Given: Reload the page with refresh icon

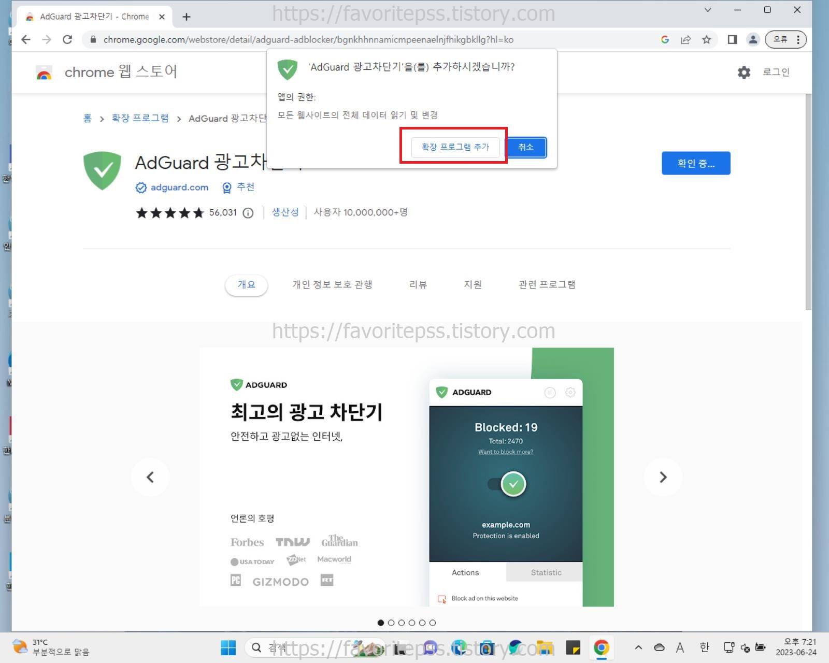Looking at the screenshot, I should point(67,39).
